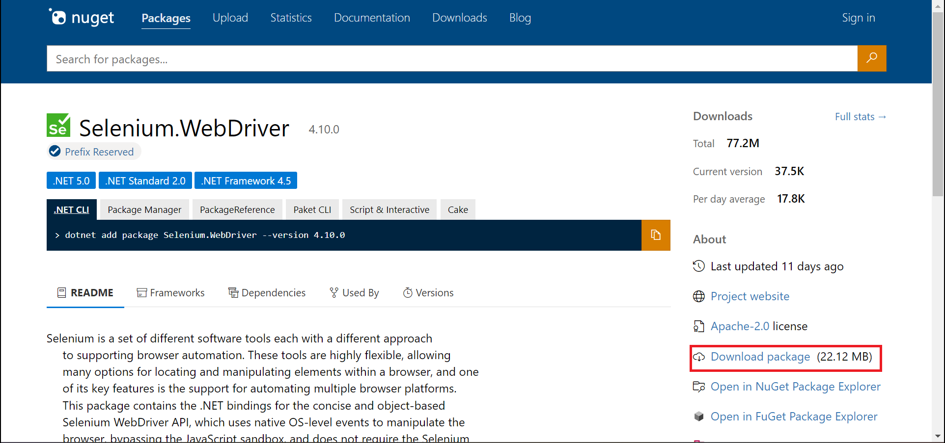Click the download cloud icon beside Download package
945x443 pixels.
(x=700, y=358)
